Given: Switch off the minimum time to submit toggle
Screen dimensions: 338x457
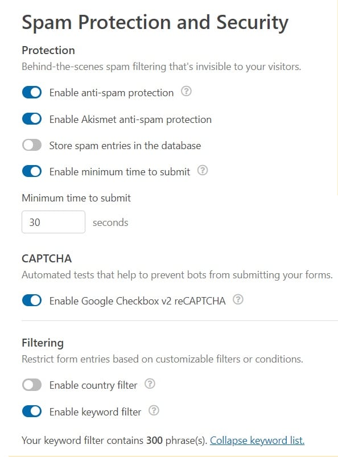Looking at the screenshot, I should pyautogui.click(x=32, y=171).
